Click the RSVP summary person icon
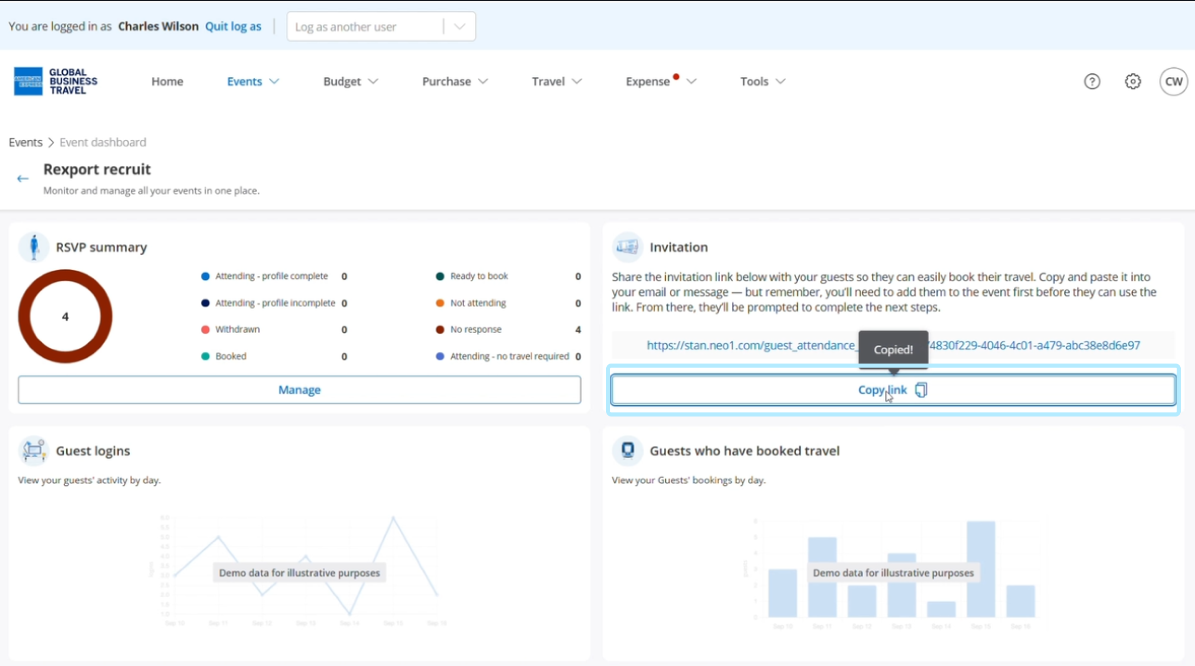The height and width of the screenshot is (666, 1195). (34, 247)
